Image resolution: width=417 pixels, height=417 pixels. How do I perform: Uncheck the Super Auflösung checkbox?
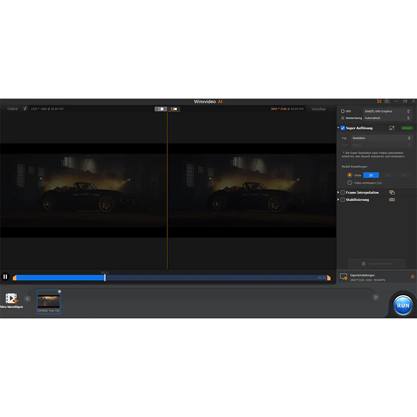click(x=343, y=128)
